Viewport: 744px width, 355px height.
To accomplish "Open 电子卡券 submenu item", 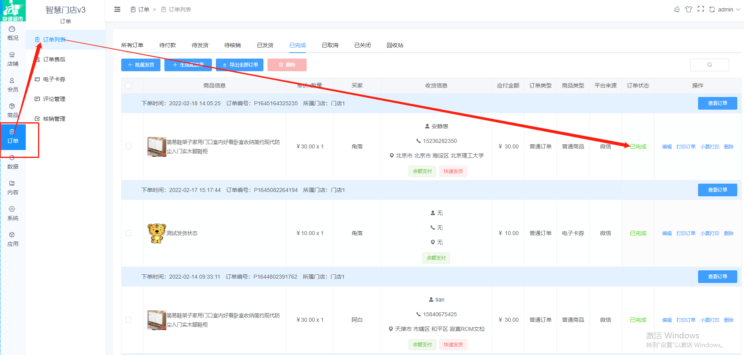I will pyautogui.click(x=65, y=79).
